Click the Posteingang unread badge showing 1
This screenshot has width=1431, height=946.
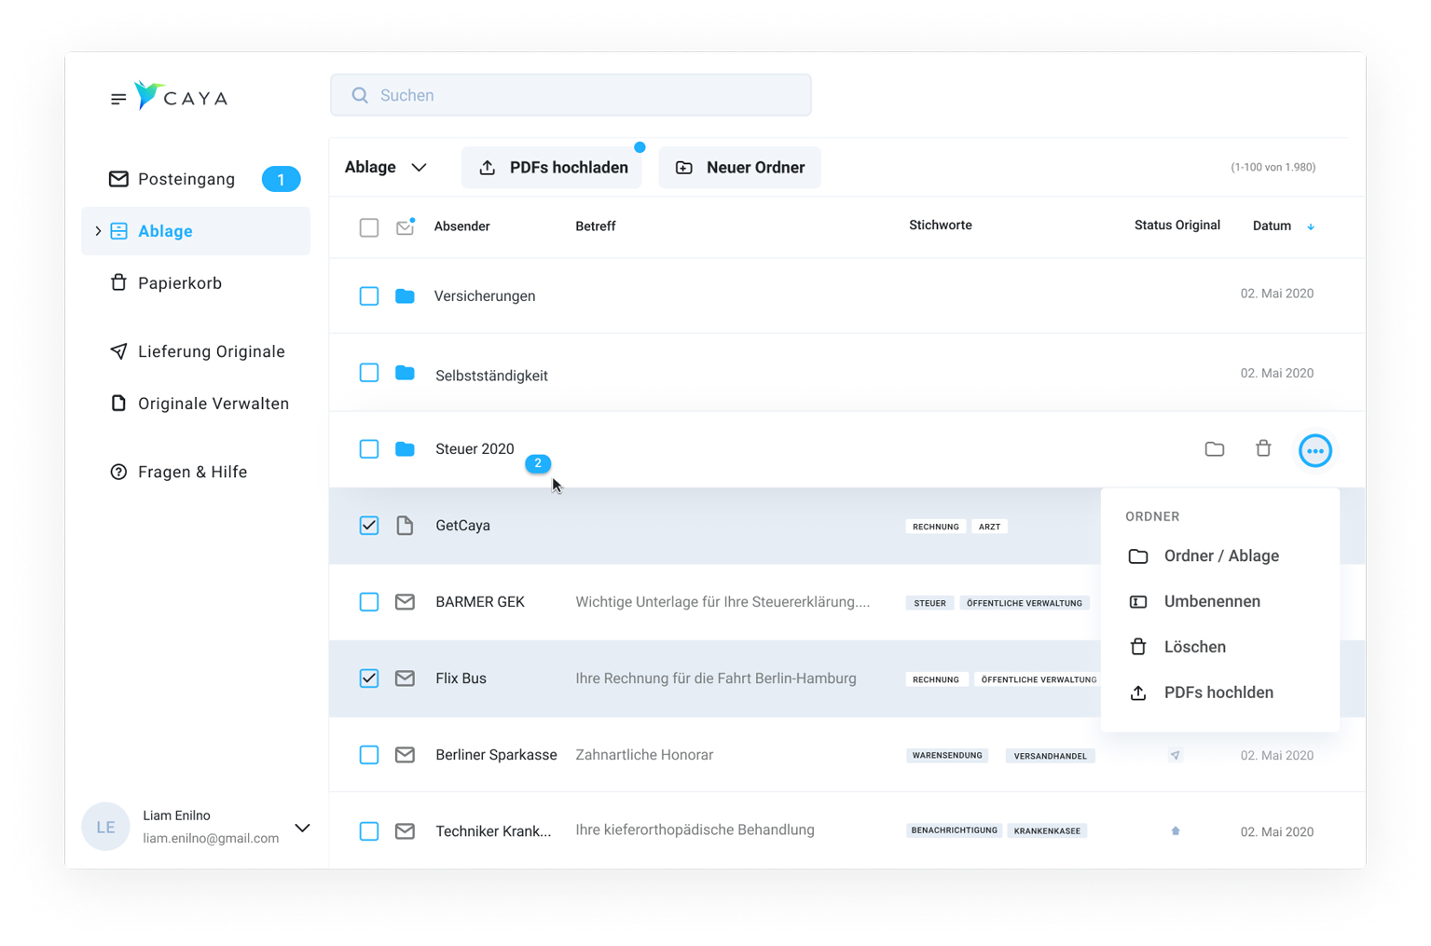pos(281,179)
